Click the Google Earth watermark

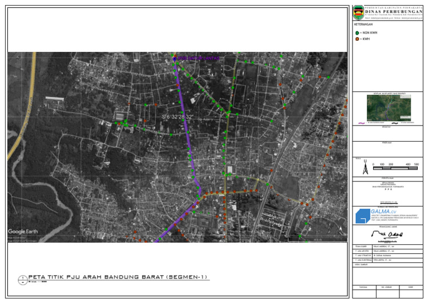pyautogui.click(x=23, y=231)
